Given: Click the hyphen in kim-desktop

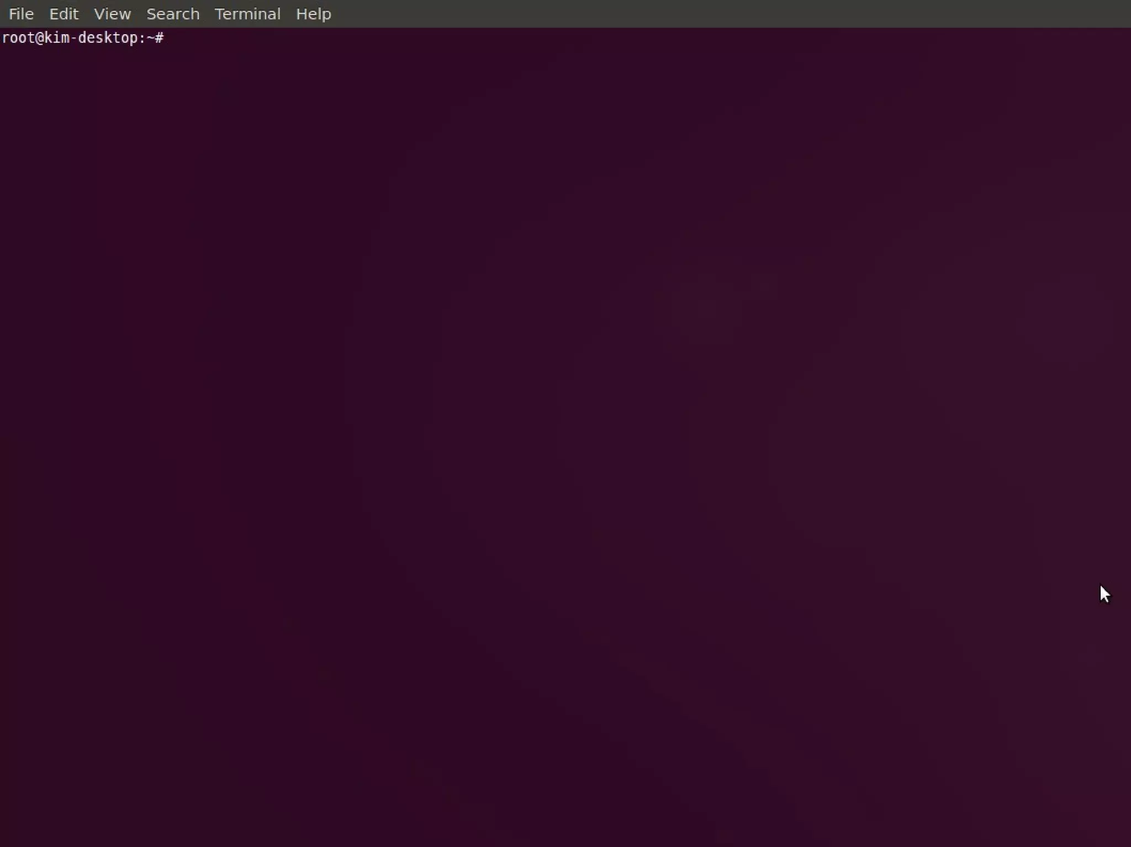Looking at the screenshot, I should pyautogui.click(x=74, y=38).
